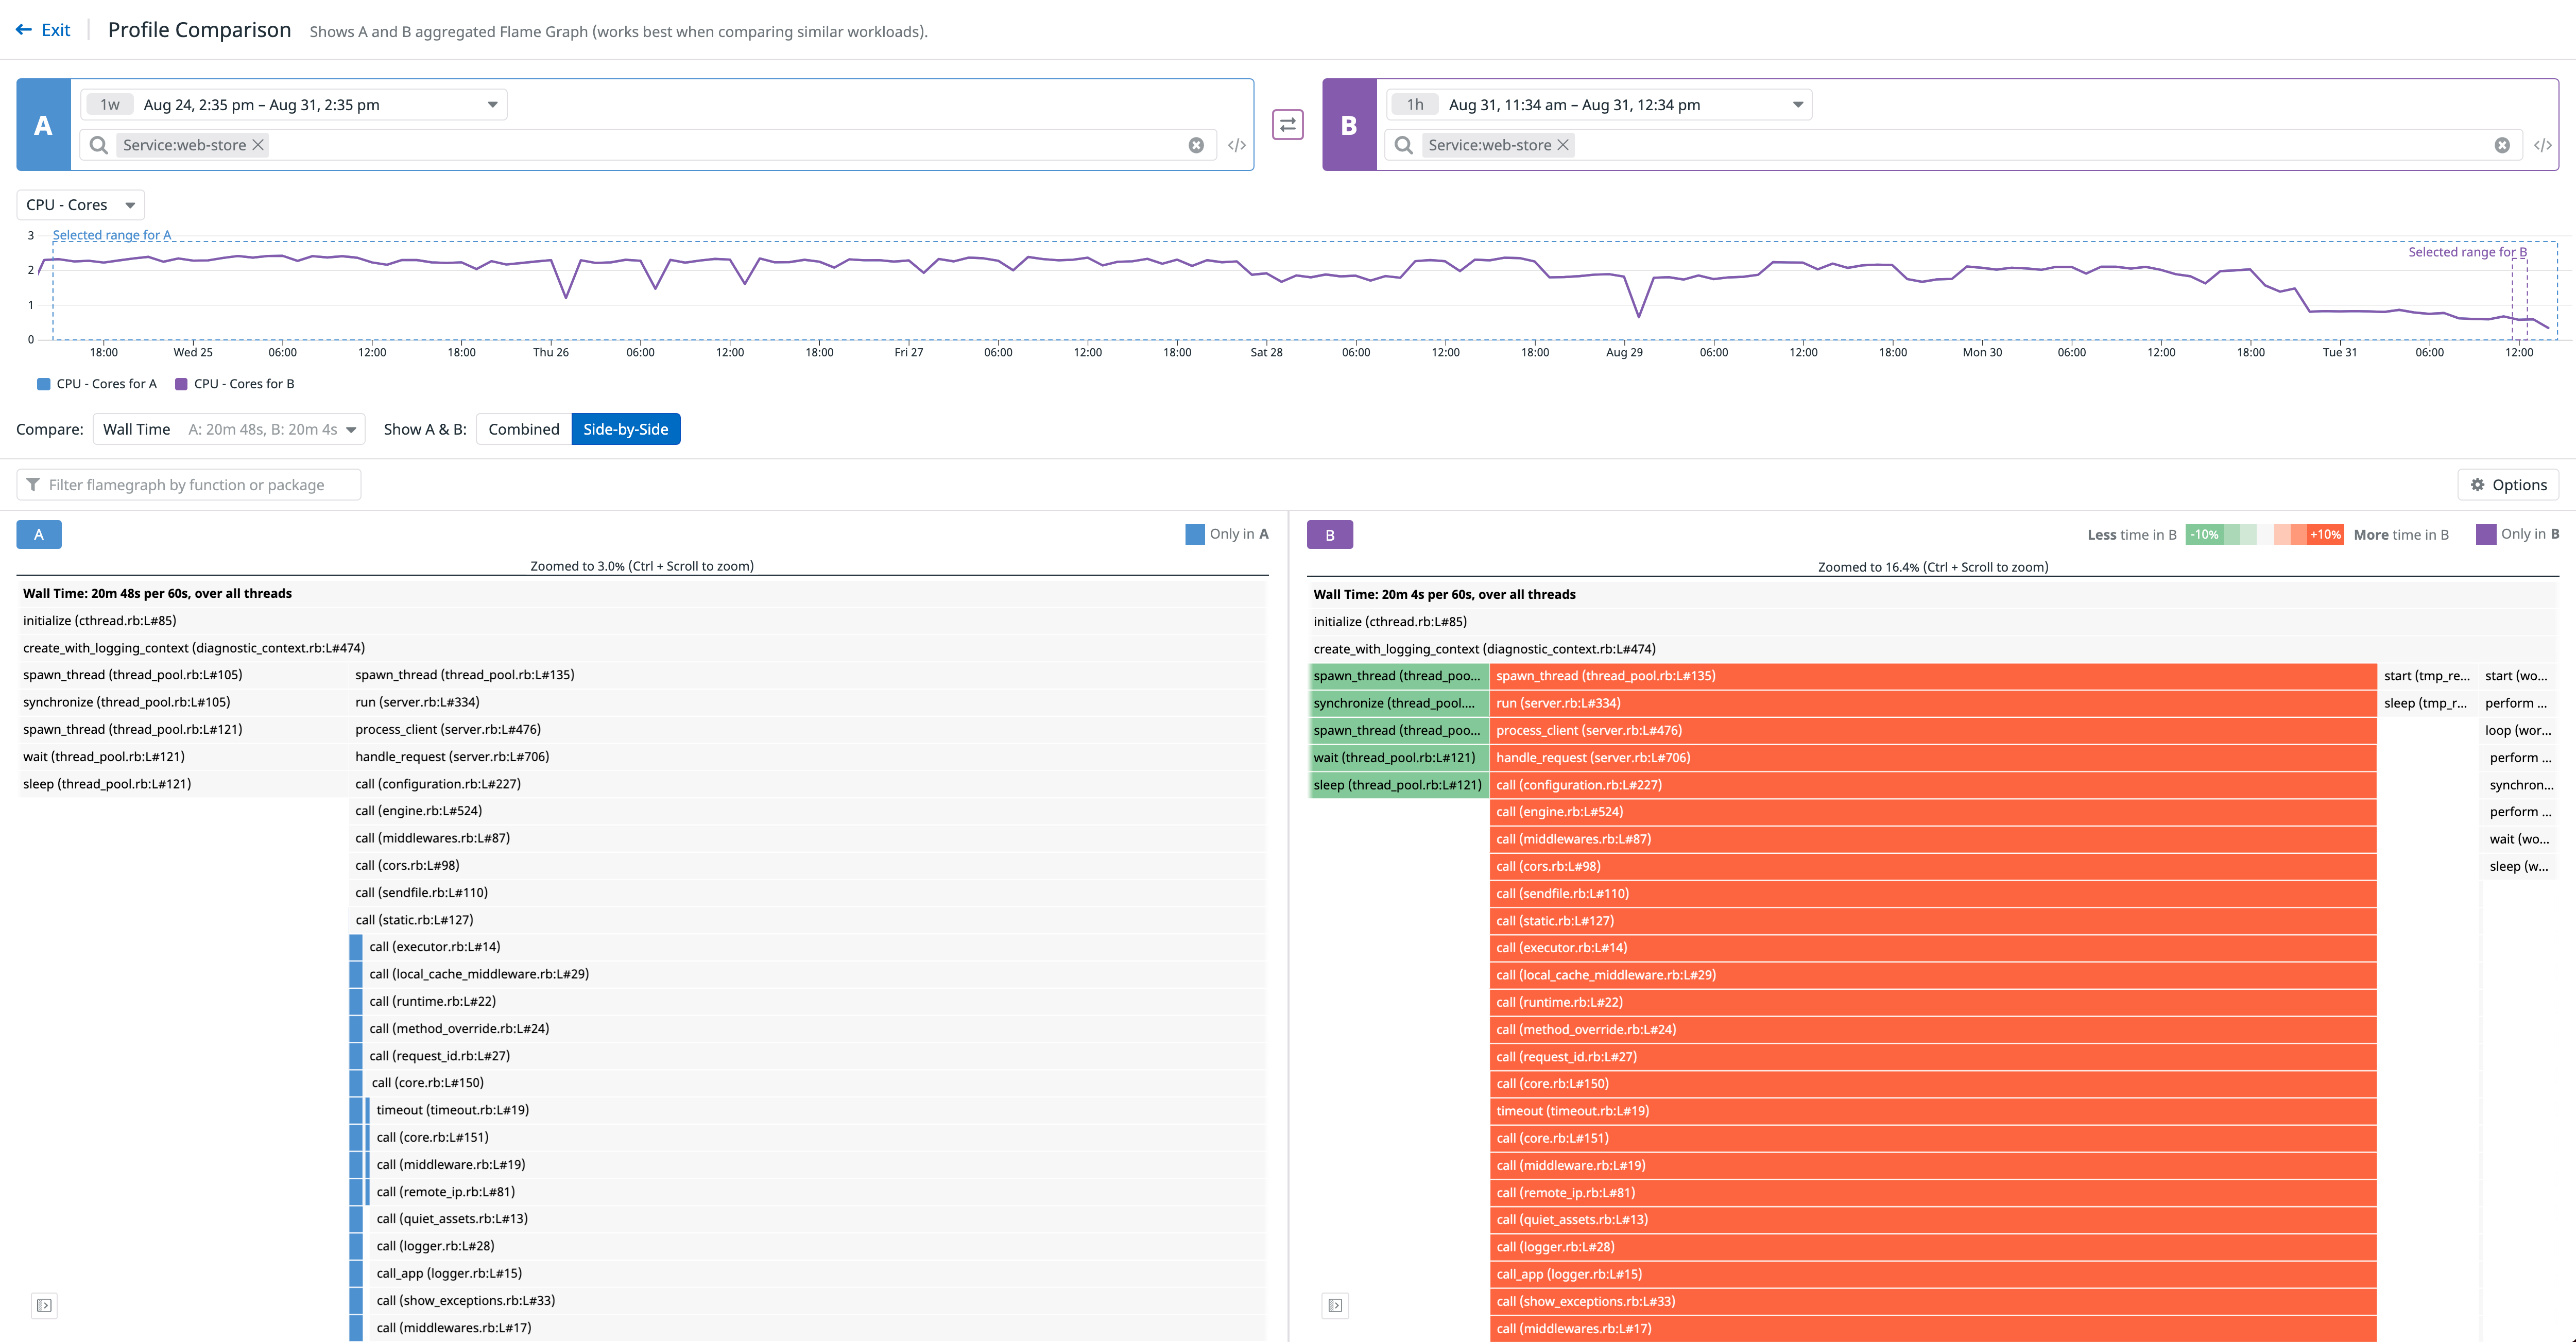Open the code editor icon next to B's query
Image resolution: width=2576 pixels, height=1342 pixels.
pos(2544,145)
